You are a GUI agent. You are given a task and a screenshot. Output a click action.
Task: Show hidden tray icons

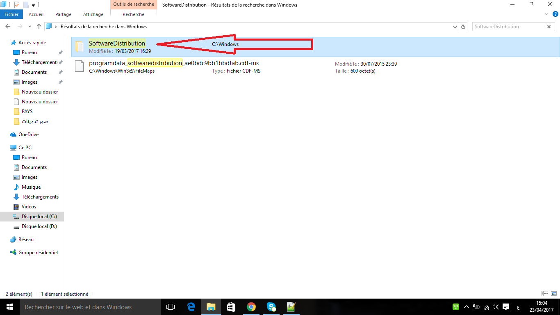tap(467, 307)
